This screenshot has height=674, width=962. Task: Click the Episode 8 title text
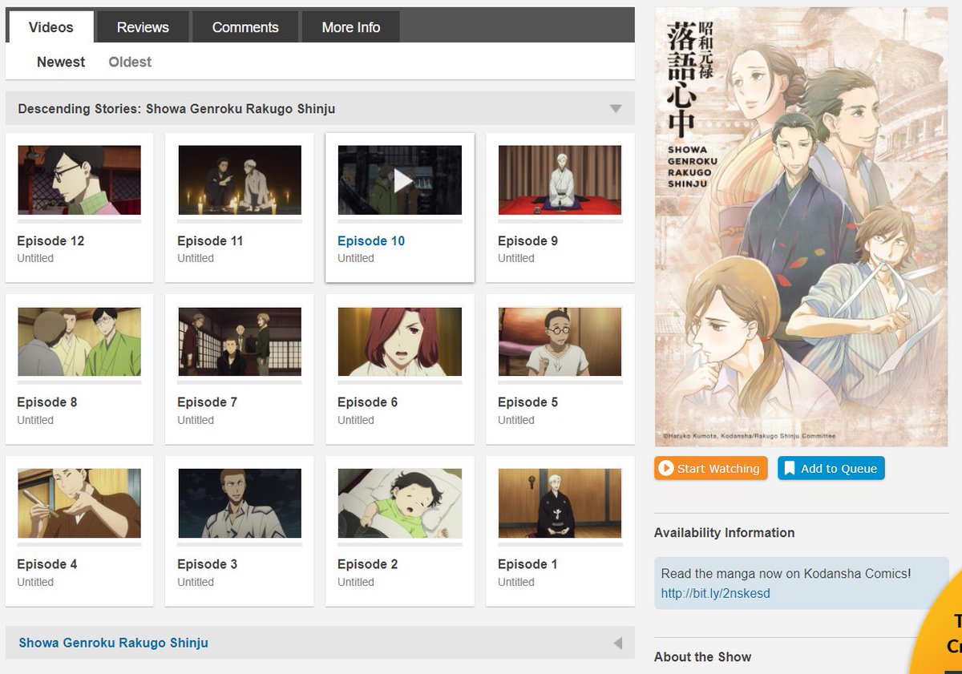coord(46,402)
